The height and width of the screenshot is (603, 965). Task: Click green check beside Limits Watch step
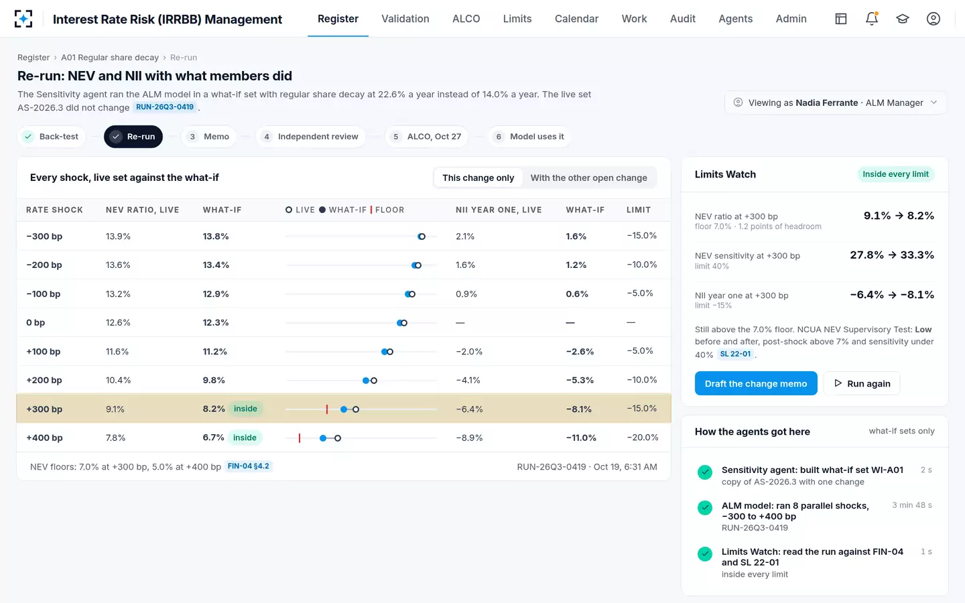[x=705, y=554]
